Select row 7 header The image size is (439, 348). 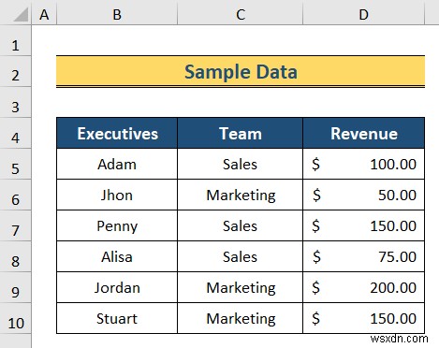[x=16, y=225]
